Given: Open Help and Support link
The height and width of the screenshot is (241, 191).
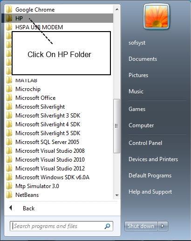Looking at the screenshot, I should 150,192.
